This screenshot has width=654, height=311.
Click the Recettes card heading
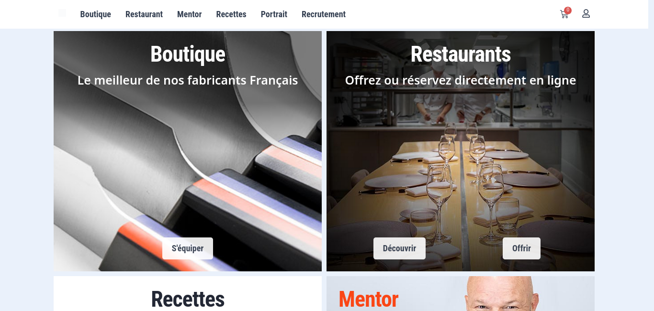click(188, 299)
